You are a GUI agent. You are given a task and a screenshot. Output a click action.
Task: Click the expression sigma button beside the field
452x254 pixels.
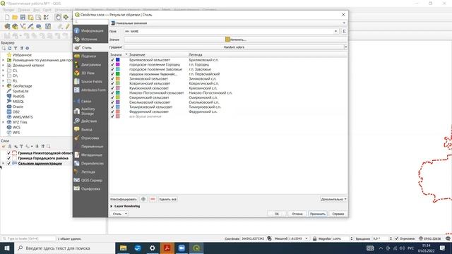click(344, 31)
